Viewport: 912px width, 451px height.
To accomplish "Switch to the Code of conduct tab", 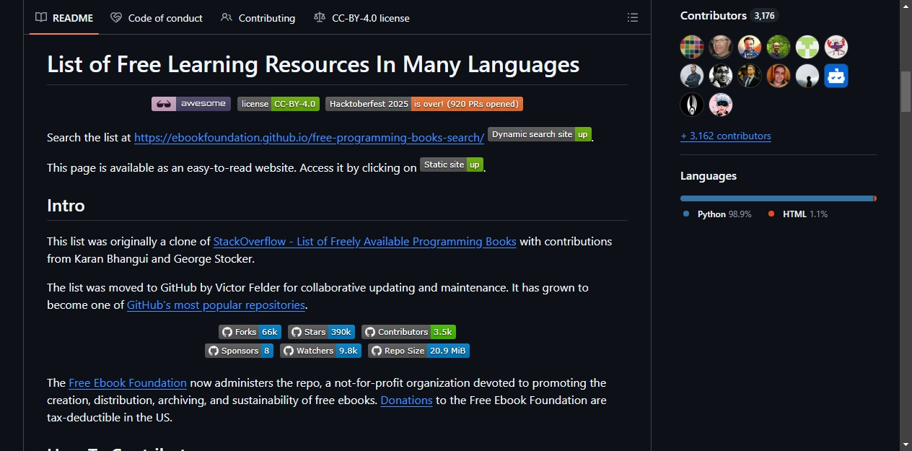I will point(157,18).
